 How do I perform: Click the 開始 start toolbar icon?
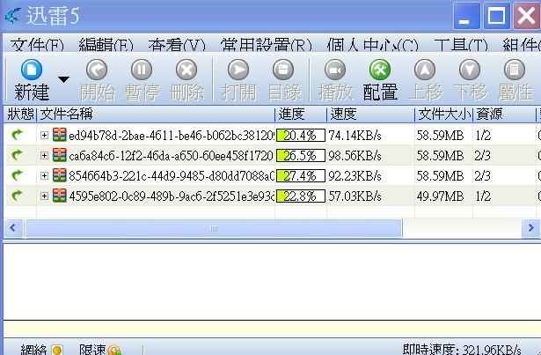tap(97, 70)
